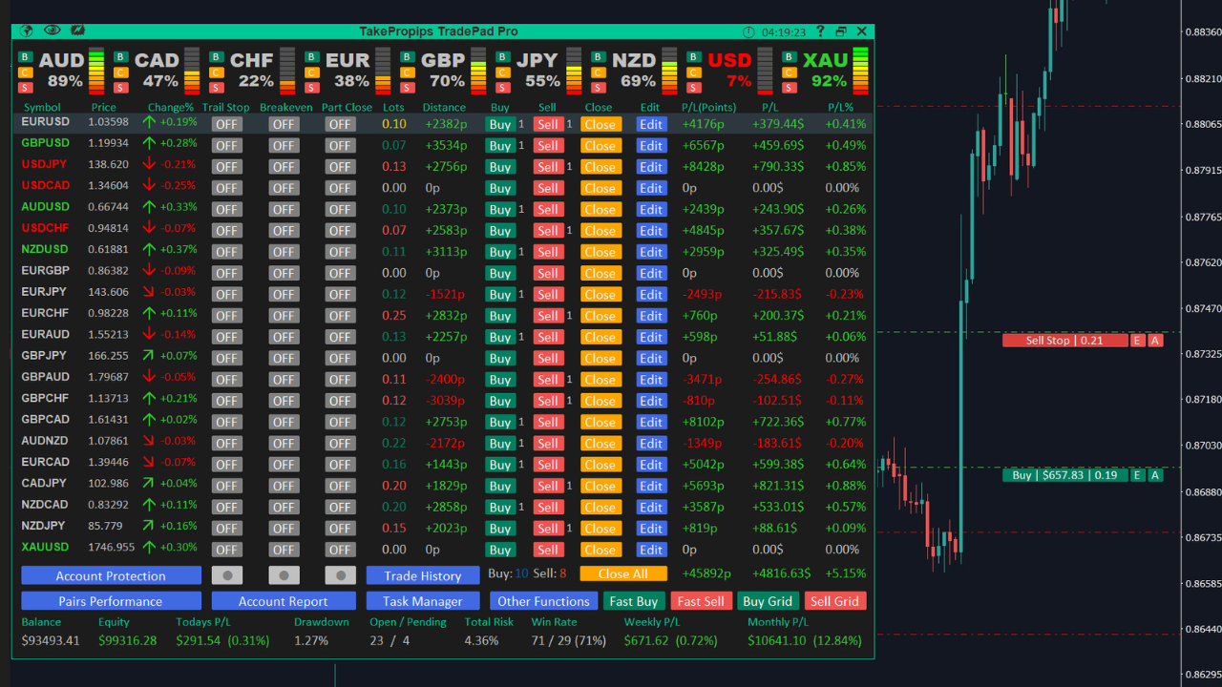Click the clock icon beside the time
This screenshot has width=1222, height=687.
748,32
